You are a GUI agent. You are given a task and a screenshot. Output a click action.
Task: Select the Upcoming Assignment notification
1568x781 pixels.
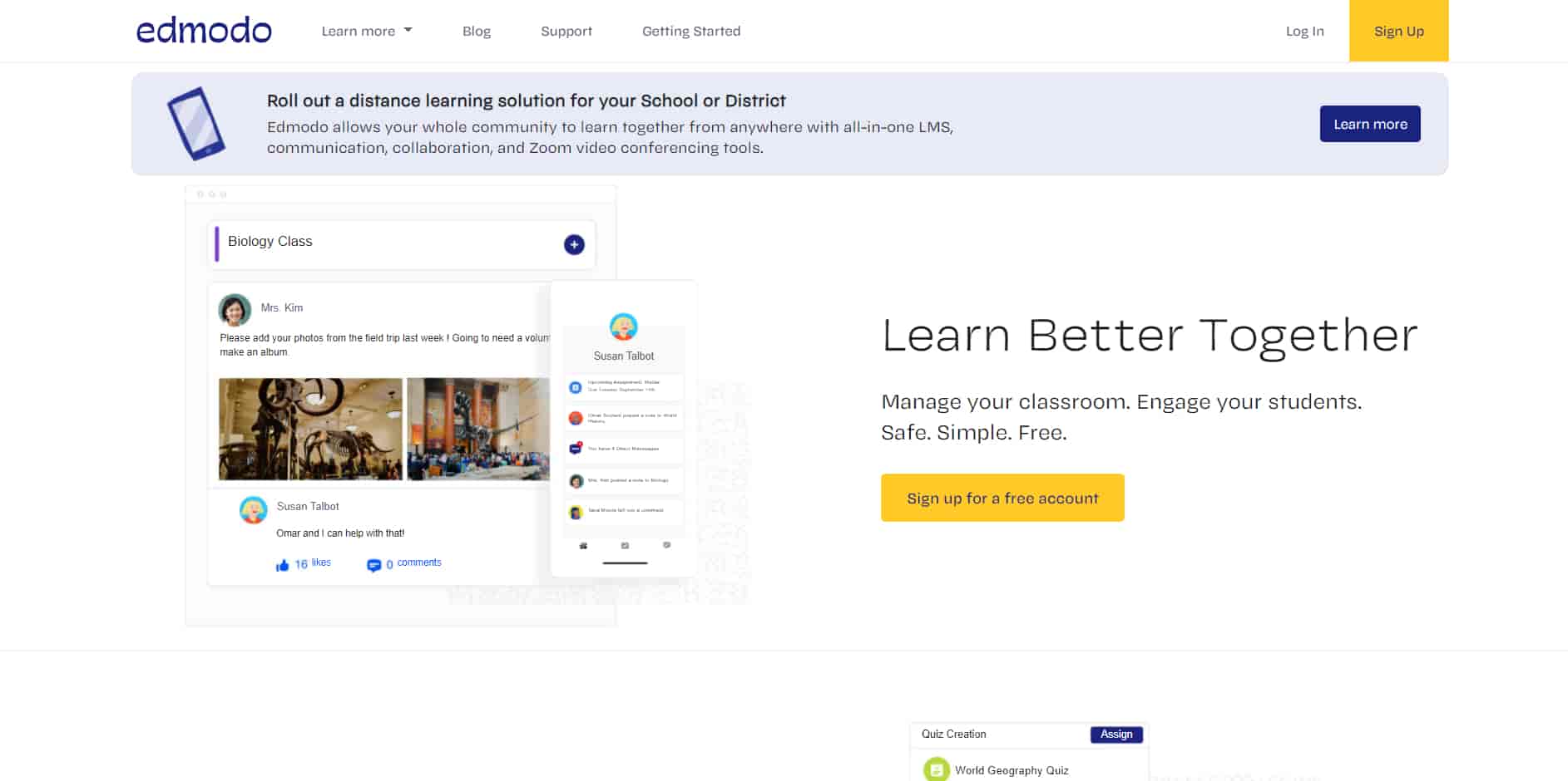tap(623, 387)
